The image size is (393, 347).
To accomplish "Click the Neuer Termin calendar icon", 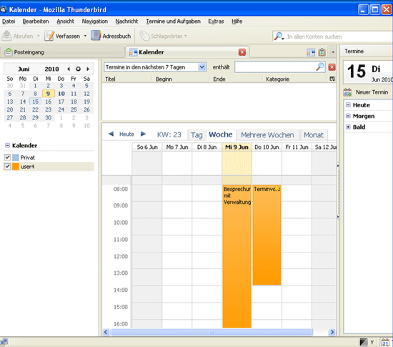I will (x=347, y=92).
